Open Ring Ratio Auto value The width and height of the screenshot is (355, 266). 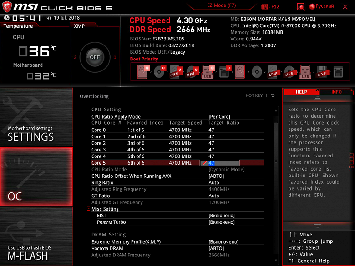click(x=214, y=183)
